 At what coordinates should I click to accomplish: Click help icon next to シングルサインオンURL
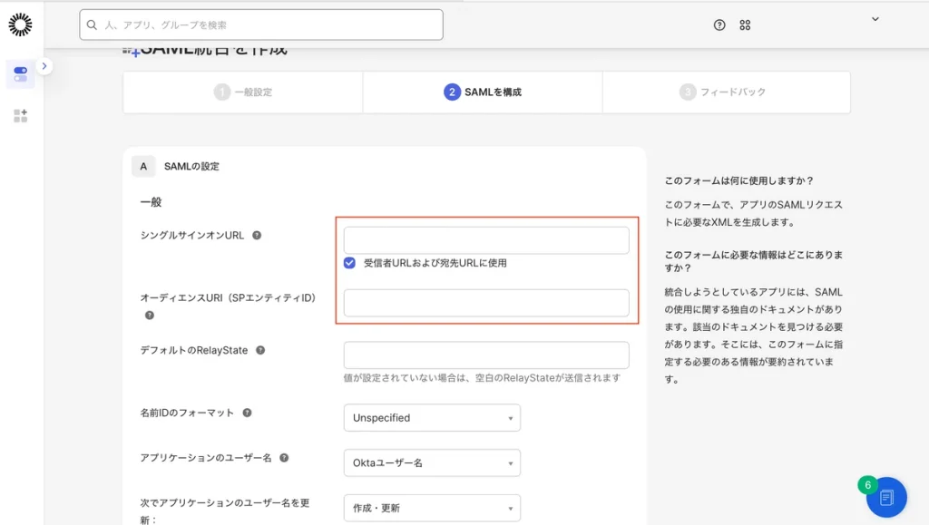257,236
